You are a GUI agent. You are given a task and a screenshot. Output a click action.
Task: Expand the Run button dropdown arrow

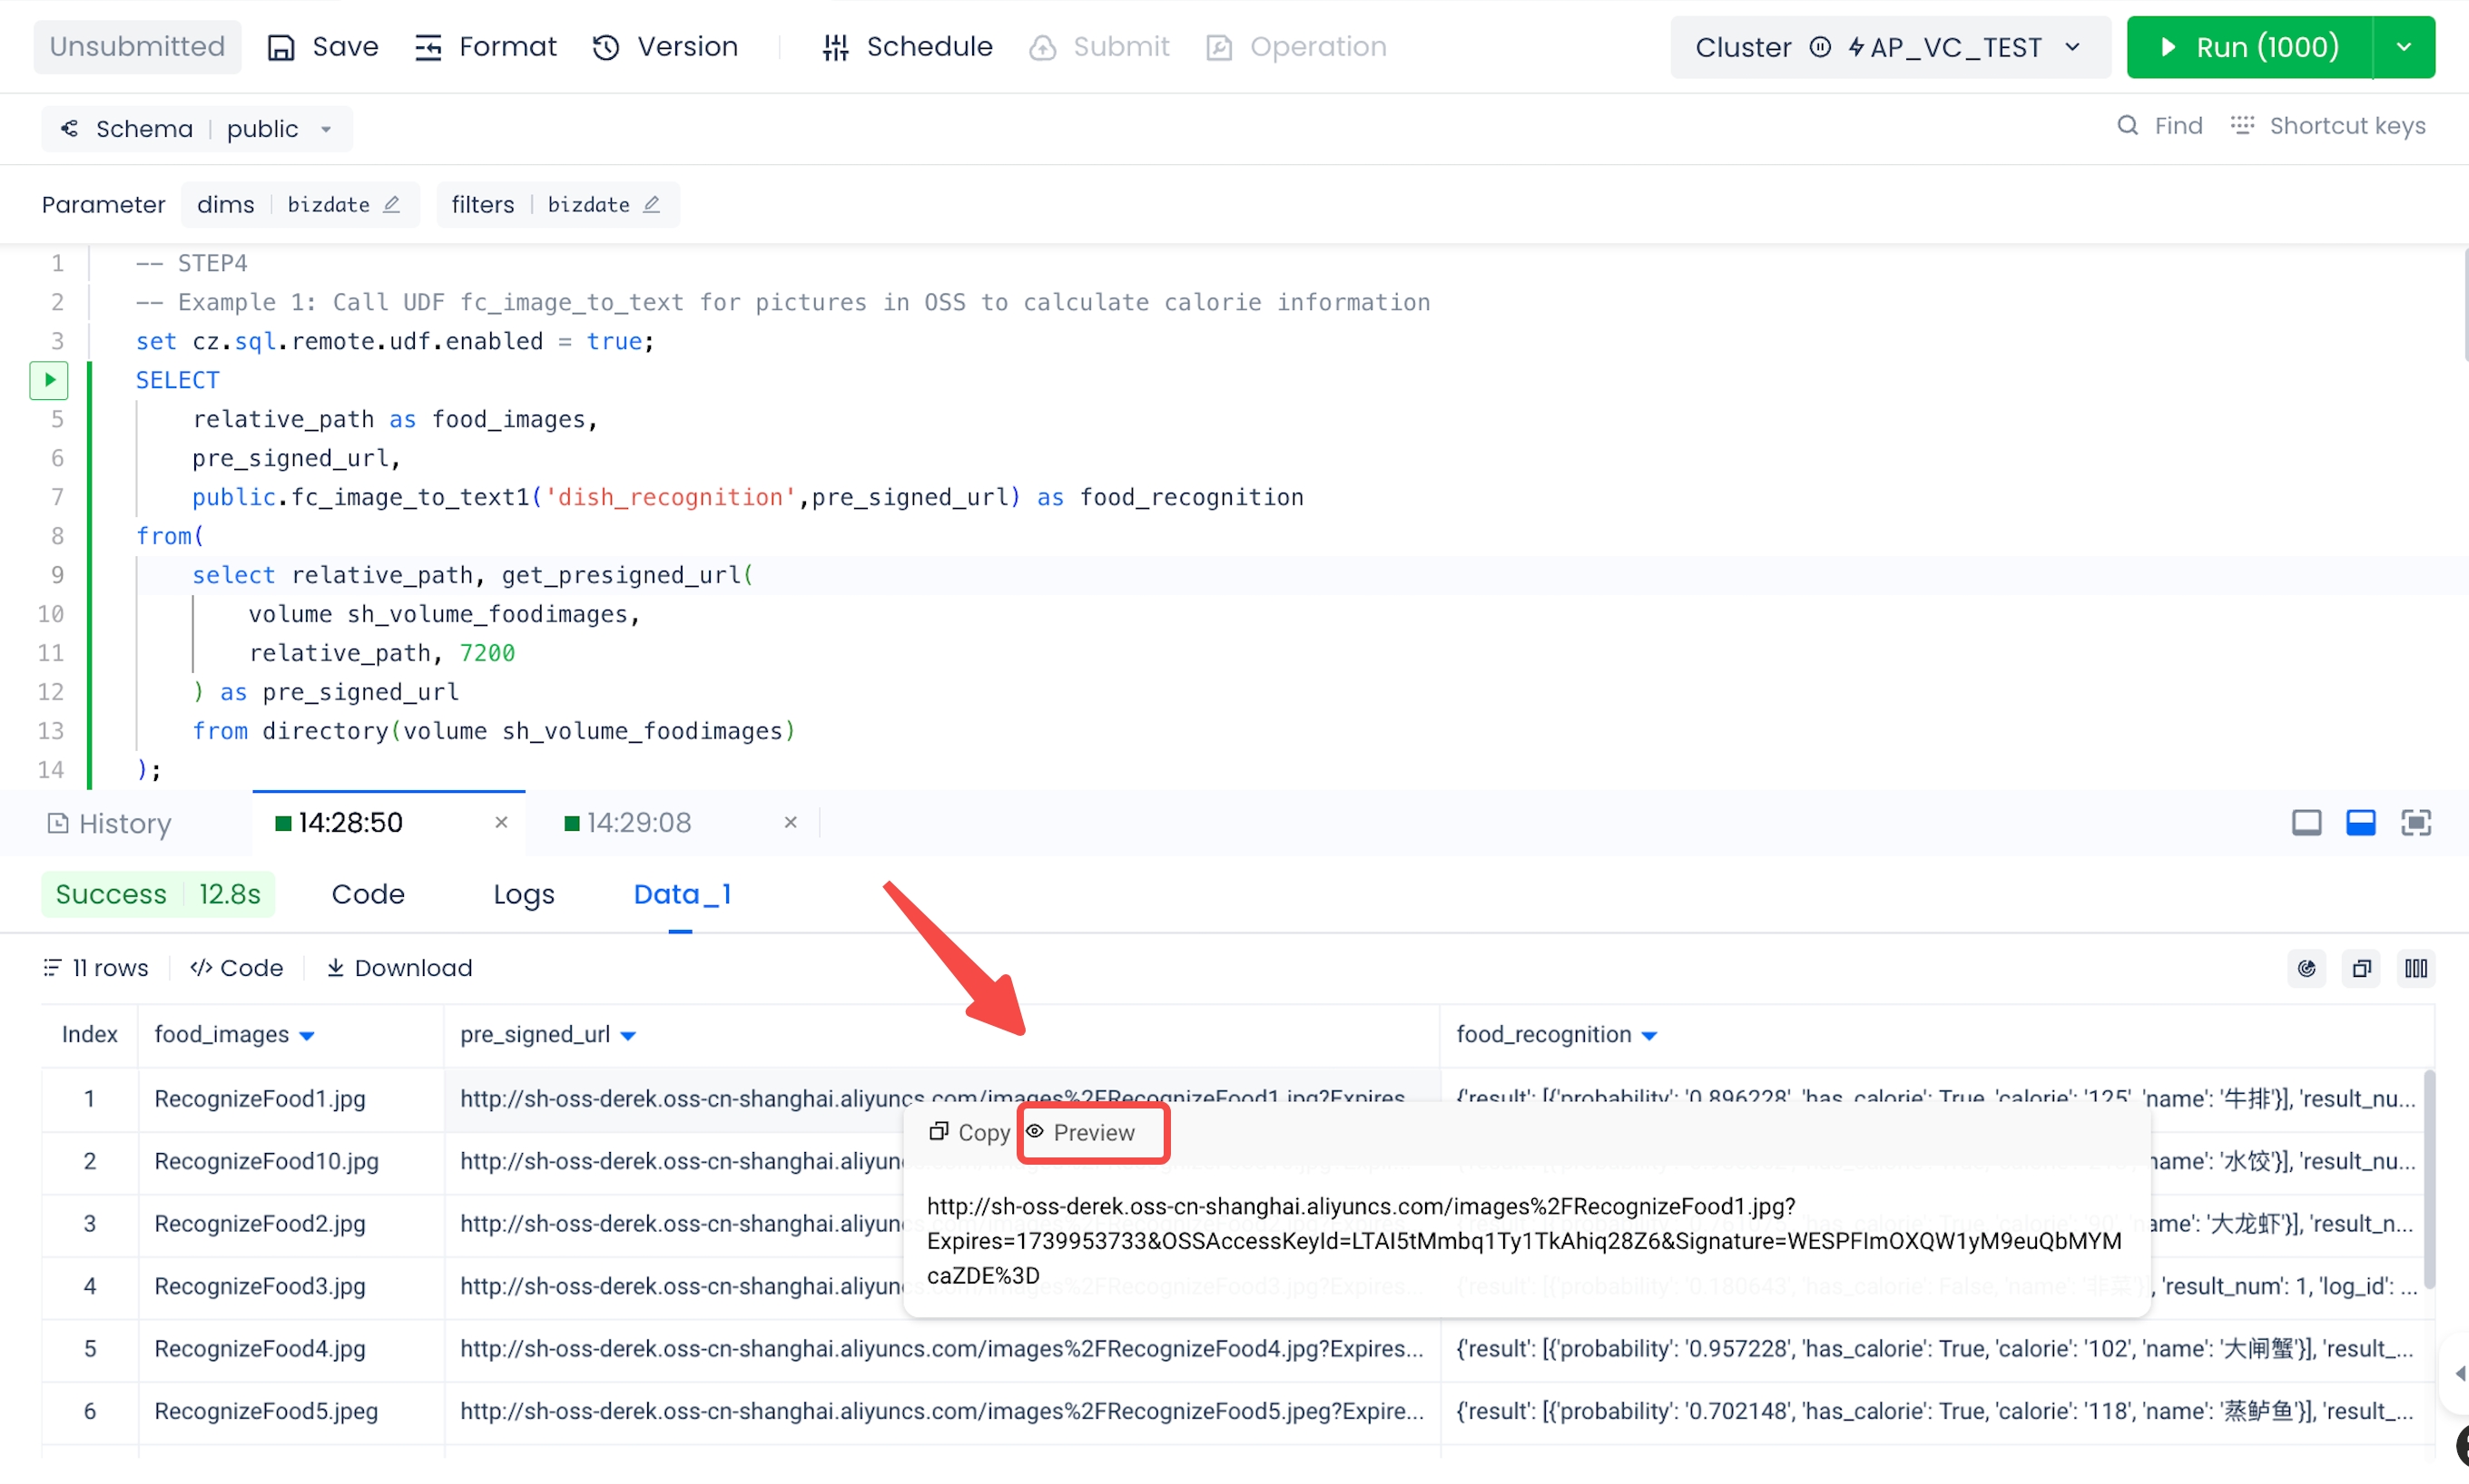[x=2403, y=47]
